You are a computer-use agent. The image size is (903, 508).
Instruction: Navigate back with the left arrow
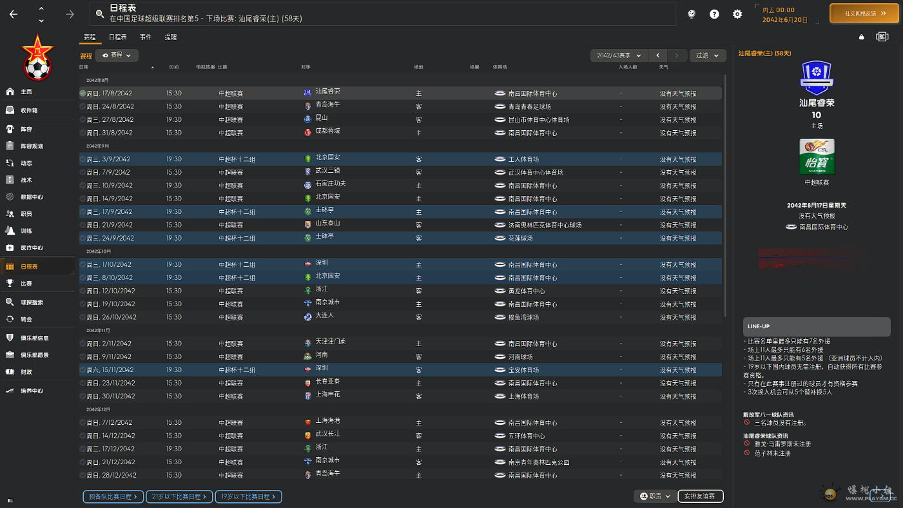click(14, 14)
